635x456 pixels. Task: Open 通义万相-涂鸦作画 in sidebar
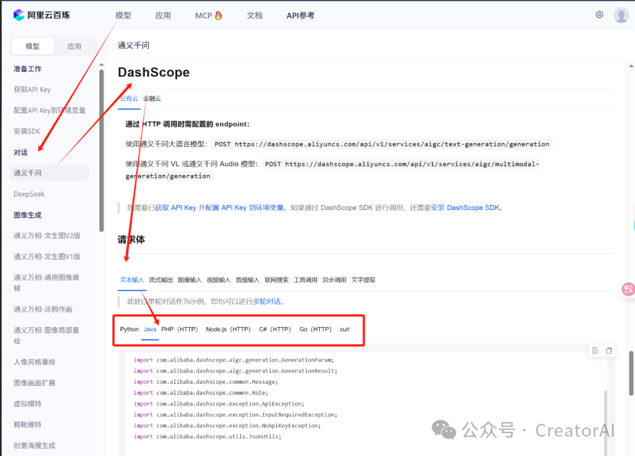click(43, 309)
